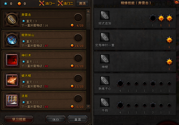
Task: Click the 神行术 red skill icon
Action: 12,60
